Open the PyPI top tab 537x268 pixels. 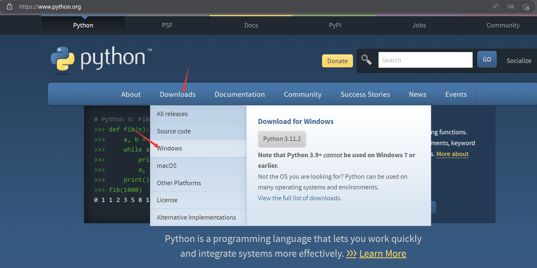[335, 25]
